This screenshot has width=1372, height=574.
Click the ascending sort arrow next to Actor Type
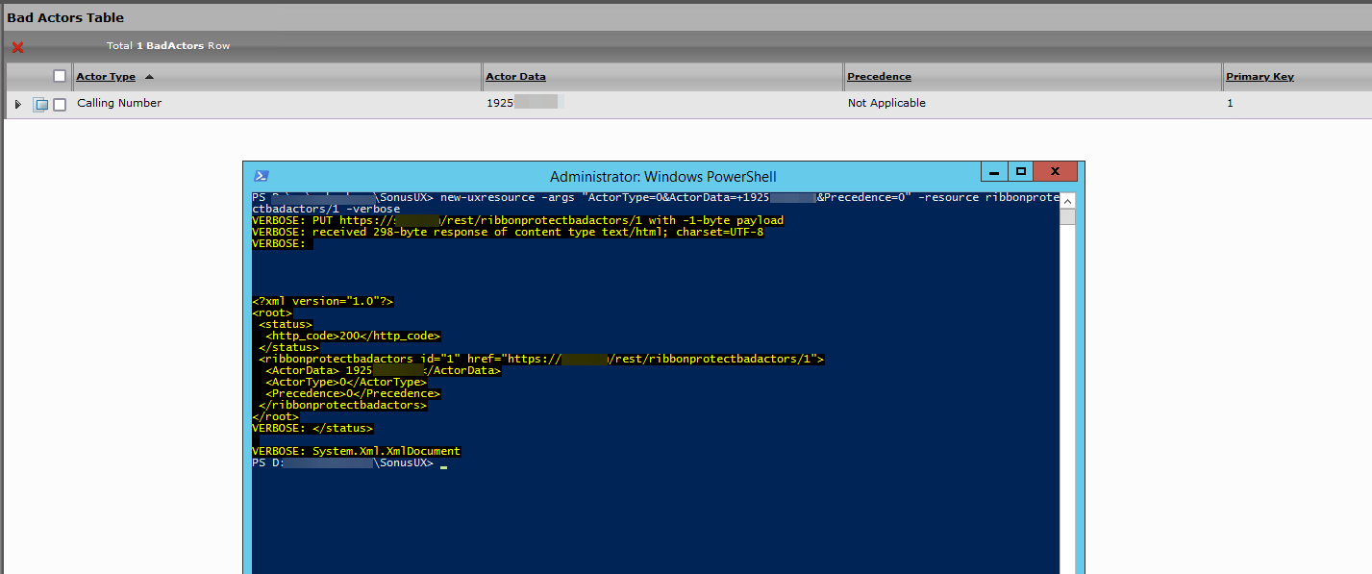(151, 76)
